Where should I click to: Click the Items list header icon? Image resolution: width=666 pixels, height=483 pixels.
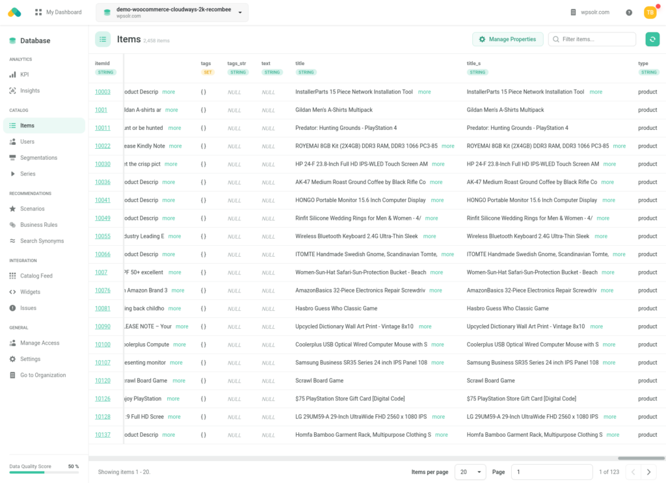pos(103,40)
